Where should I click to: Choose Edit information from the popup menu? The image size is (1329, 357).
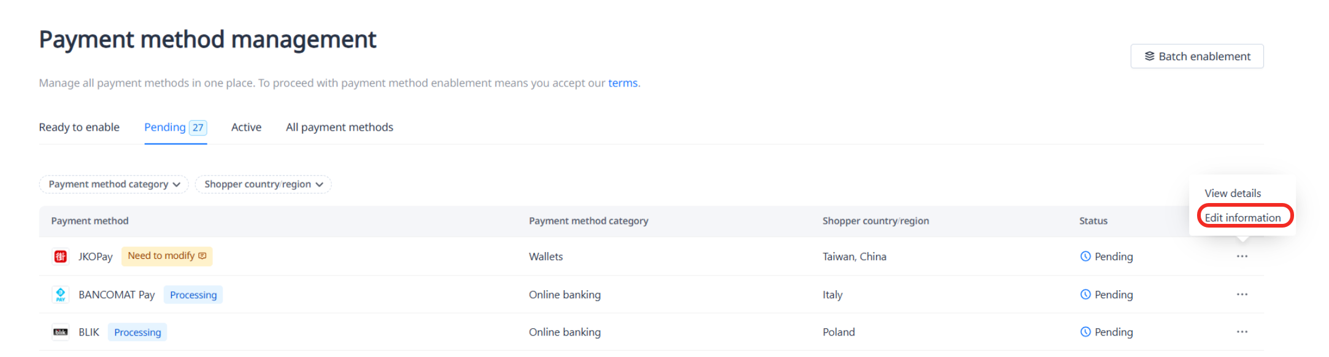tap(1242, 218)
